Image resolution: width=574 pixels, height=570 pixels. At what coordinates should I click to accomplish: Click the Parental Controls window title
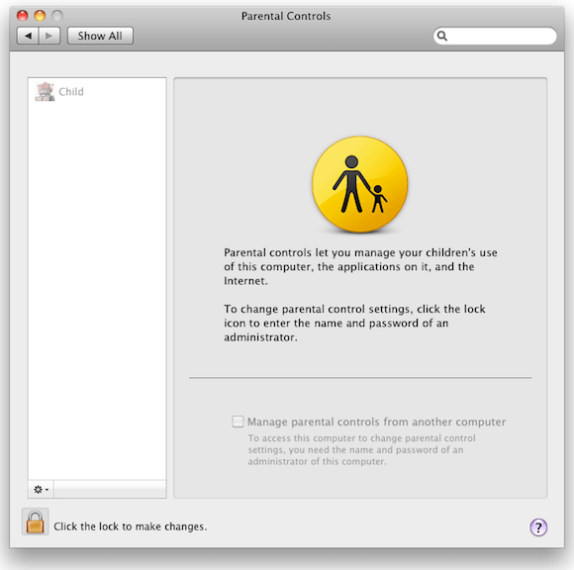point(286,16)
